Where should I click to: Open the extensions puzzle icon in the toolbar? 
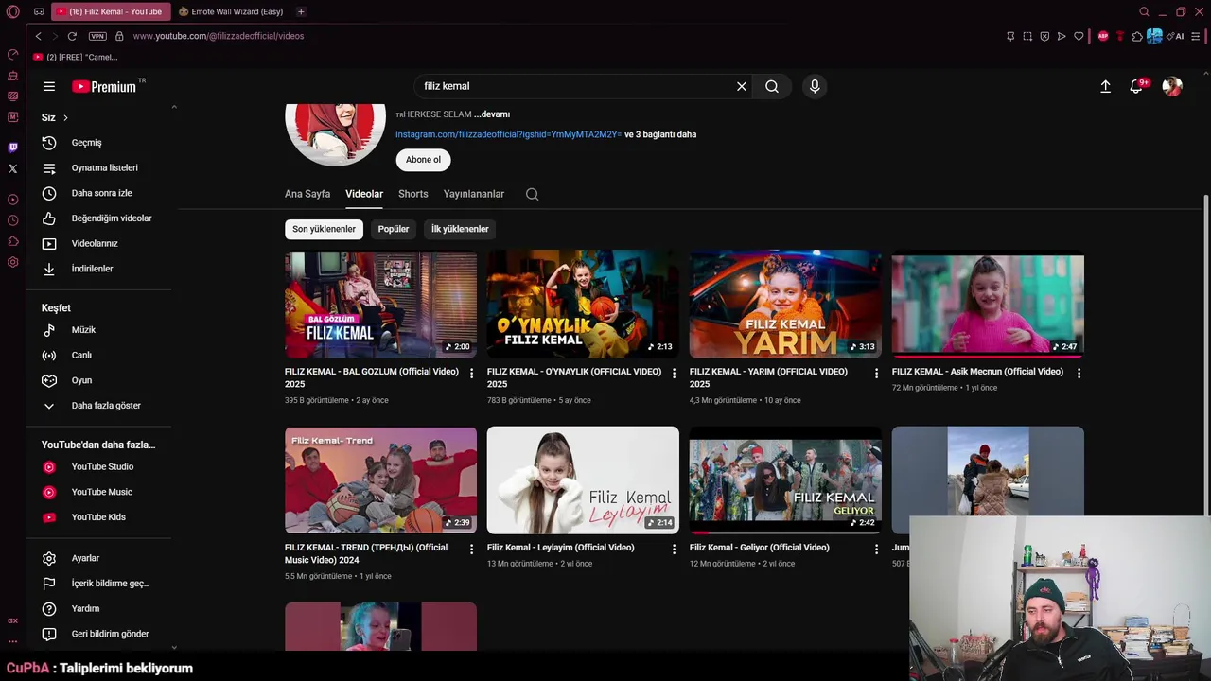pos(1137,36)
